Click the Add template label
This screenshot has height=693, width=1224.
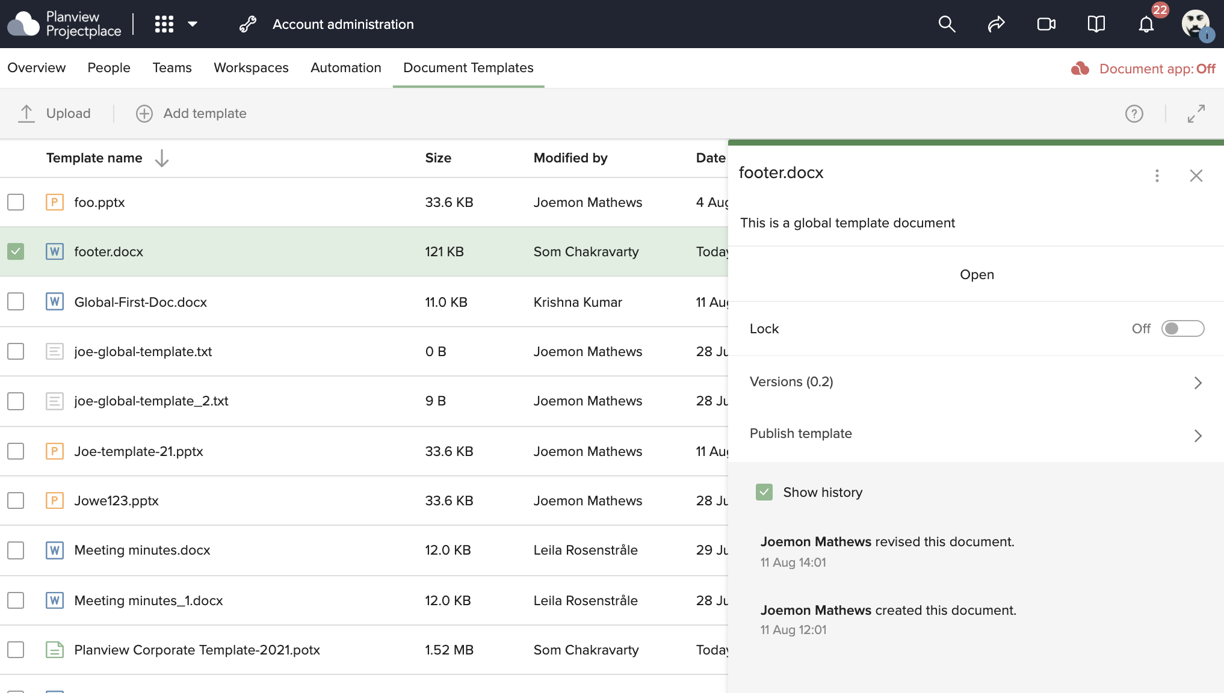[205, 114]
